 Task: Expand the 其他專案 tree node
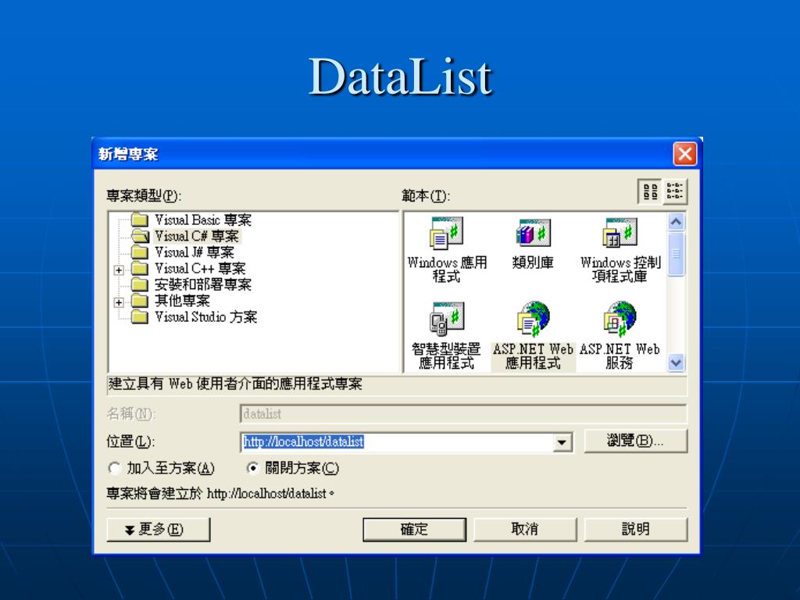point(119,302)
